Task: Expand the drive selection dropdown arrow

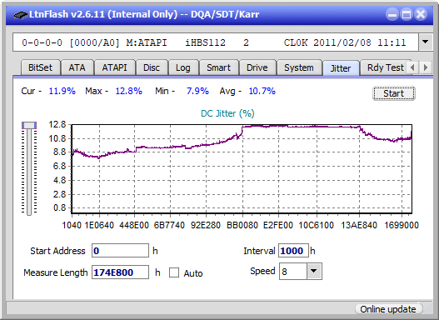Action: point(426,42)
